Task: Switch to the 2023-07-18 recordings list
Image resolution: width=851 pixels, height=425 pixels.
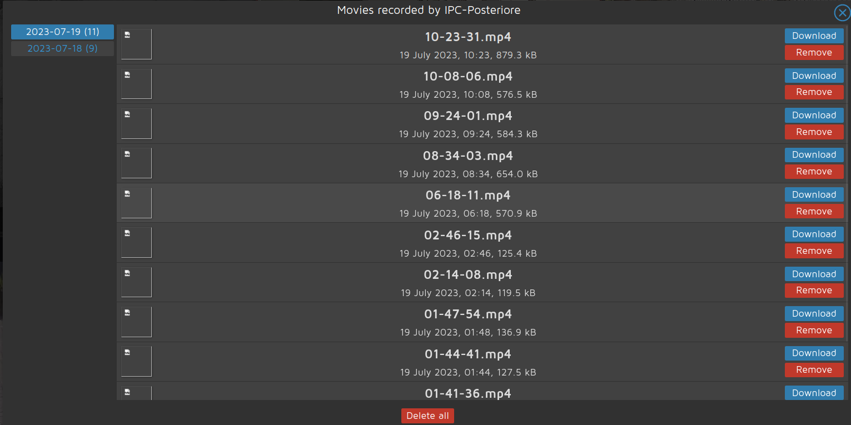Action: point(62,48)
